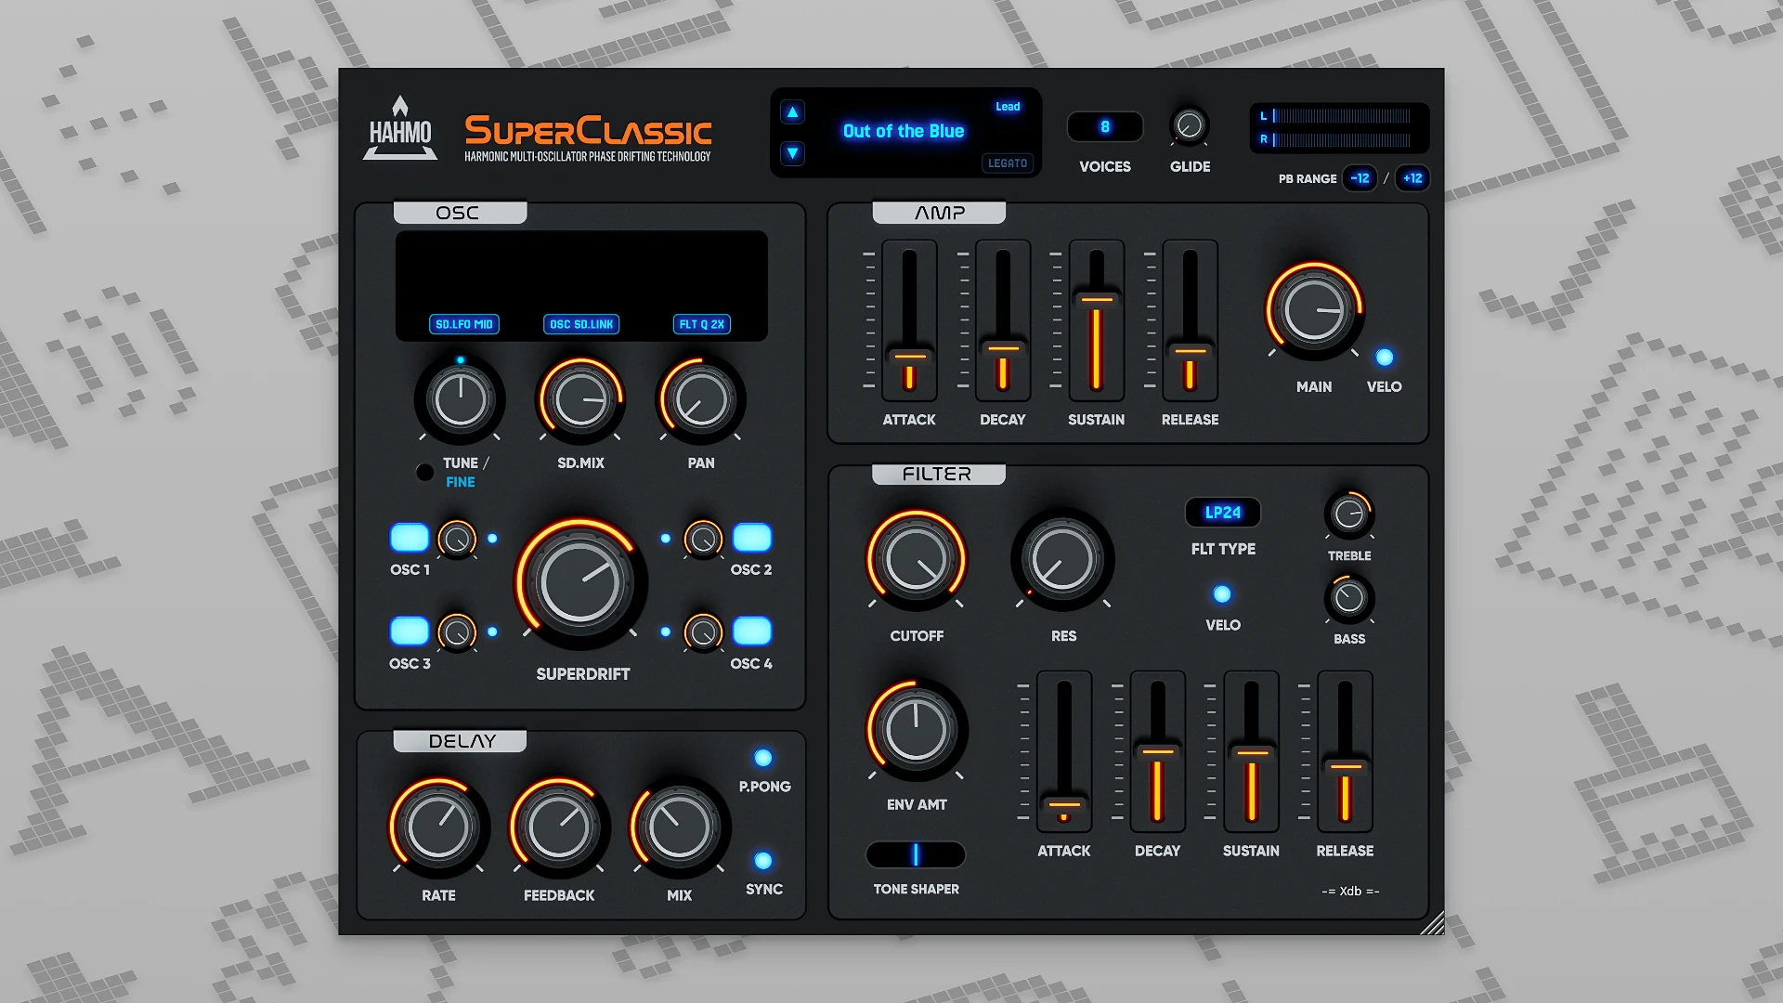The width and height of the screenshot is (1783, 1003).
Task: Open the LP24 filter type selector
Action: tap(1222, 513)
